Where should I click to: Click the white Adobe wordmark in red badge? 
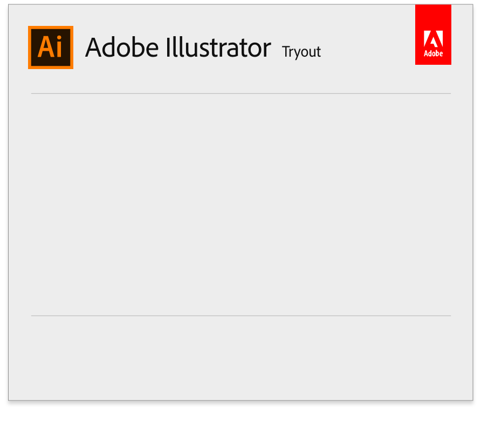pyautogui.click(x=433, y=53)
